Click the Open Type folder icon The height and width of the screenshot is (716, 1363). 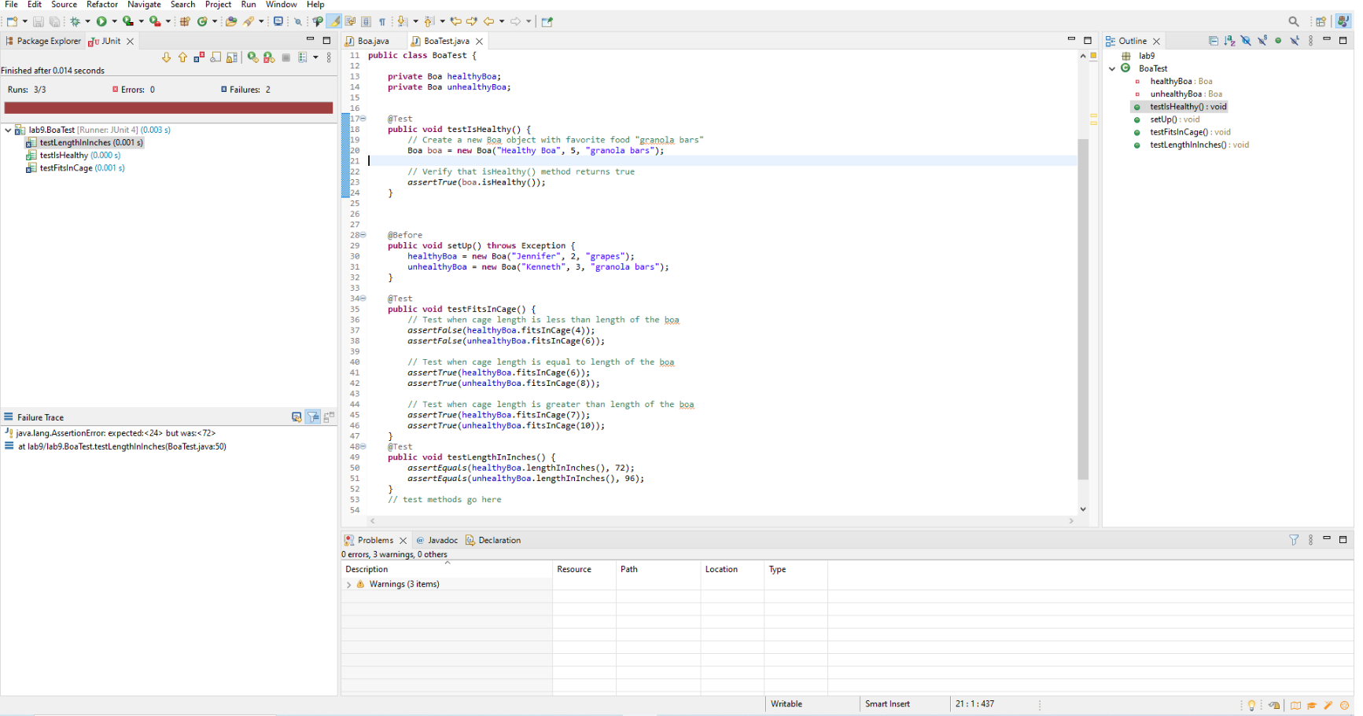231,21
